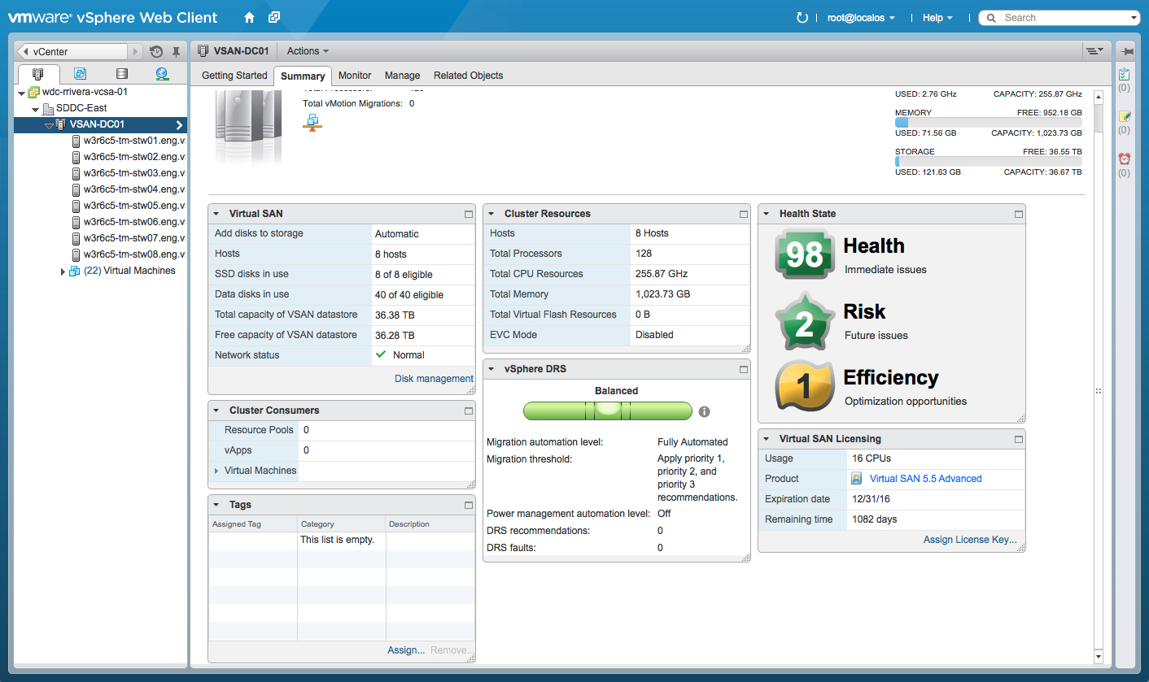Pin the navigator panel
This screenshot has width=1149, height=682.
point(176,51)
